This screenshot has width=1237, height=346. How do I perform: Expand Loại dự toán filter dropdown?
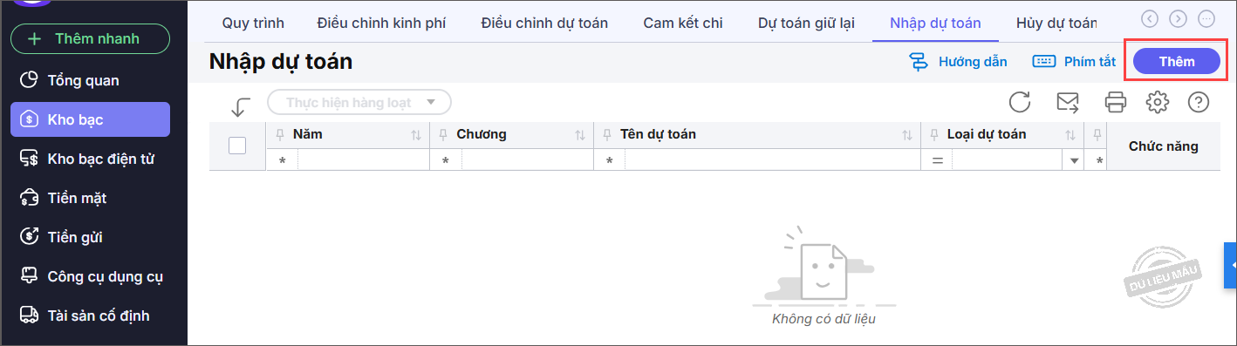pyautogui.click(x=1074, y=161)
